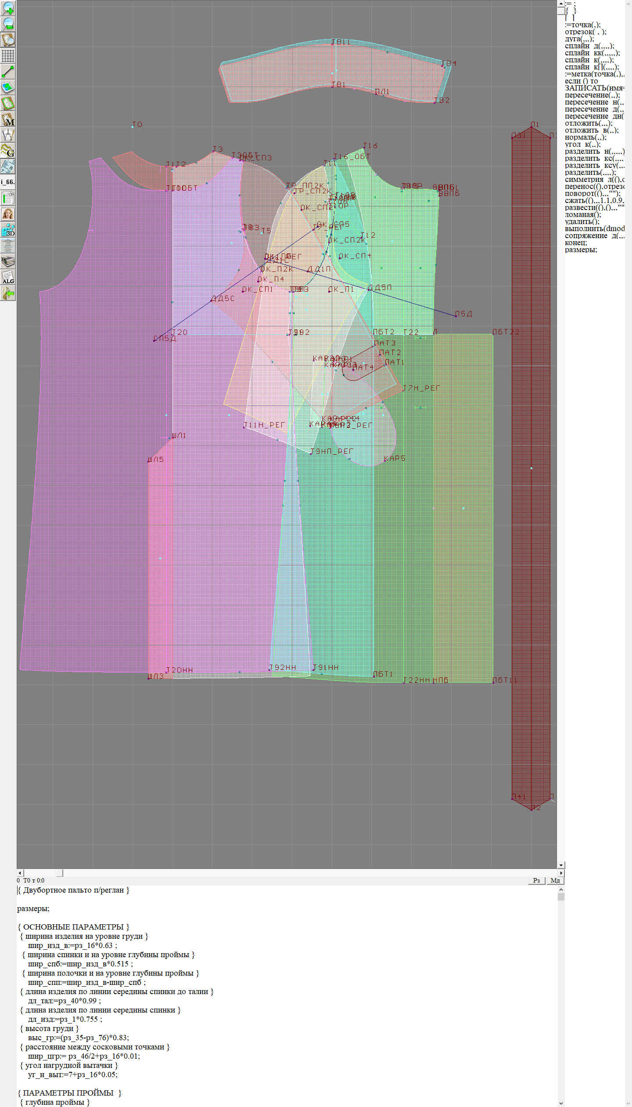
Task: Open the mannequin face portrait tool
Action: click(x=8, y=214)
